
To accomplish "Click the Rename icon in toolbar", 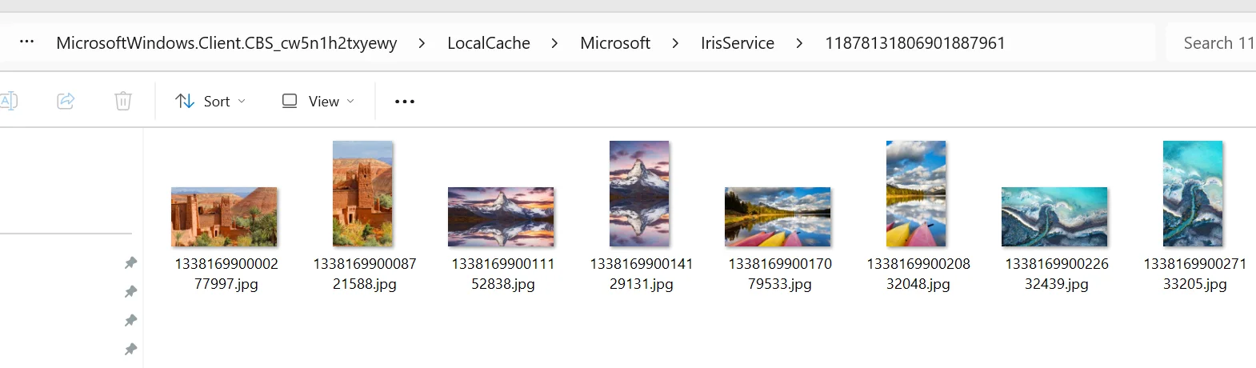I will pos(8,101).
